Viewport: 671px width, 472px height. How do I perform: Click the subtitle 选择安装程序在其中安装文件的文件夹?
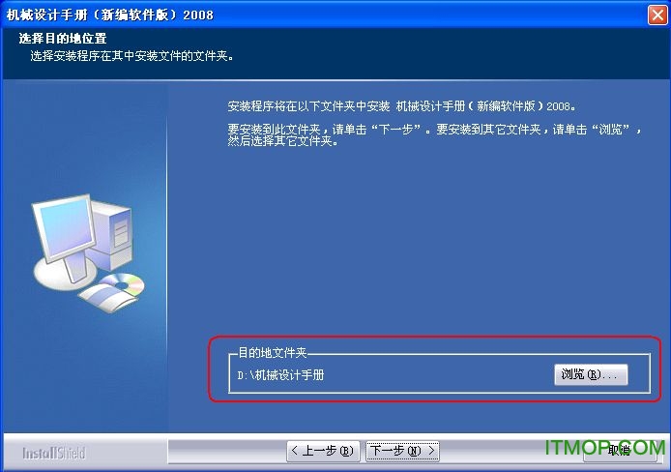coord(131,56)
